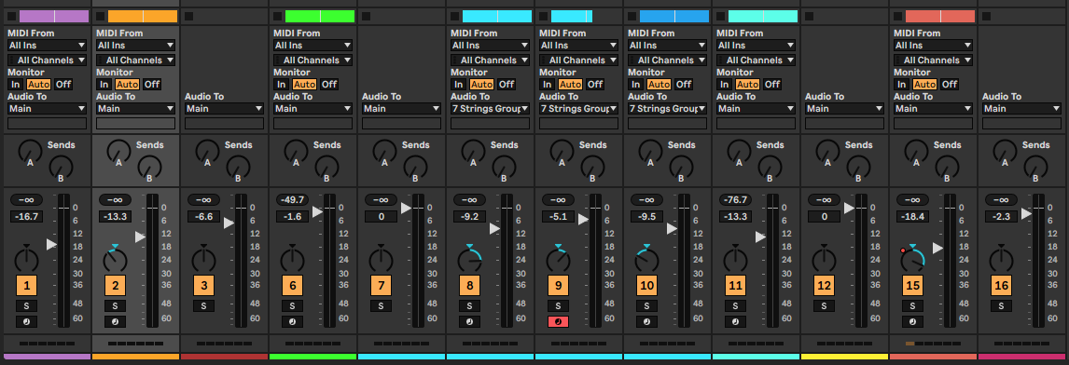Click the Send A knob on track 1
Viewport: 1069px width, 365px height.
pos(29,151)
